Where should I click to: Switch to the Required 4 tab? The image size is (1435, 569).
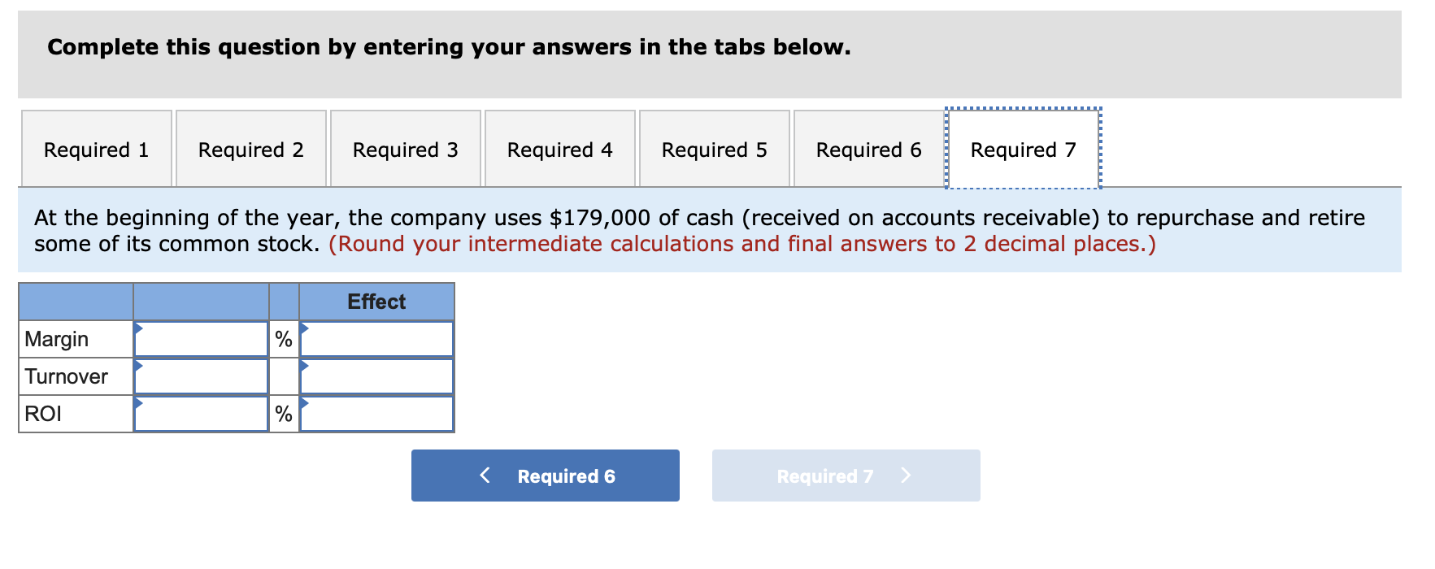point(559,150)
